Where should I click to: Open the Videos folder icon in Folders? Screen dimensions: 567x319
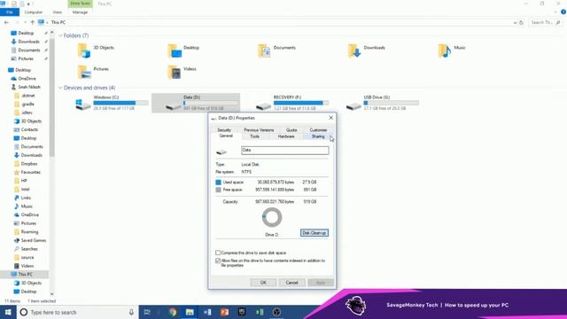tap(175, 72)
